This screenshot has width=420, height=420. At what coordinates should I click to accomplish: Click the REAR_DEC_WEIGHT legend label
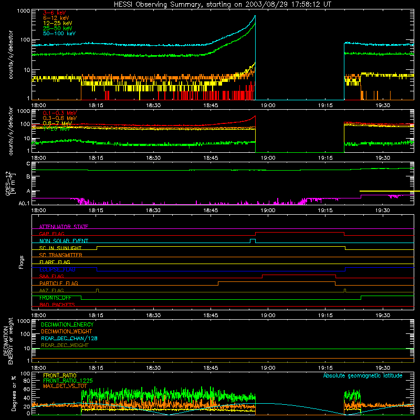point(65,345)
